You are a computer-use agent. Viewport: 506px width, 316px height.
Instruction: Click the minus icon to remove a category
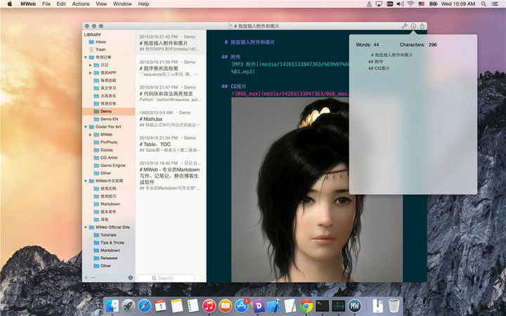[x=93, y=277]
